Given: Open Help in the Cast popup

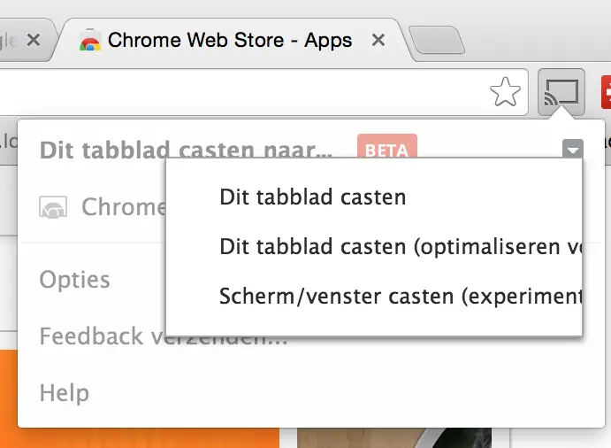Looking at the screenshot, I should (65, 392).
